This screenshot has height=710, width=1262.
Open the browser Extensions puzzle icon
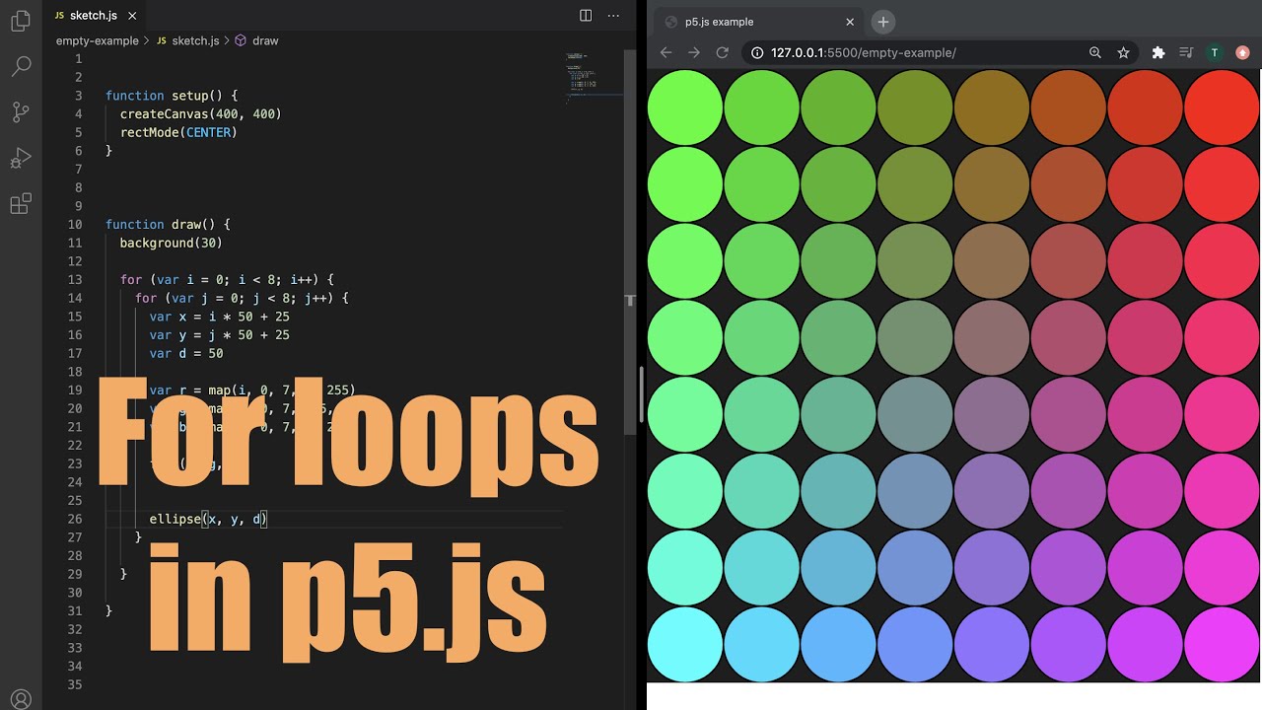(x=1158, y=52)
